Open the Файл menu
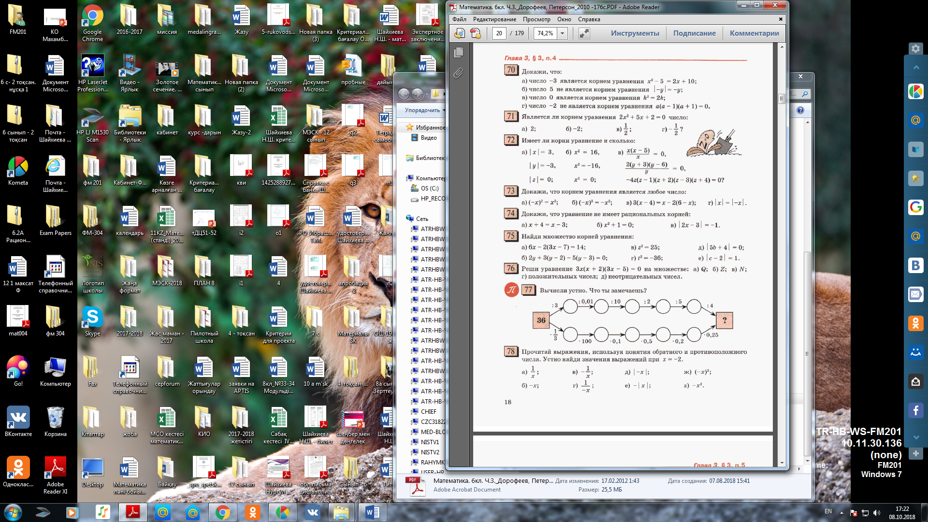This screenshot has height=522, width=928. [x=459, y=19]
